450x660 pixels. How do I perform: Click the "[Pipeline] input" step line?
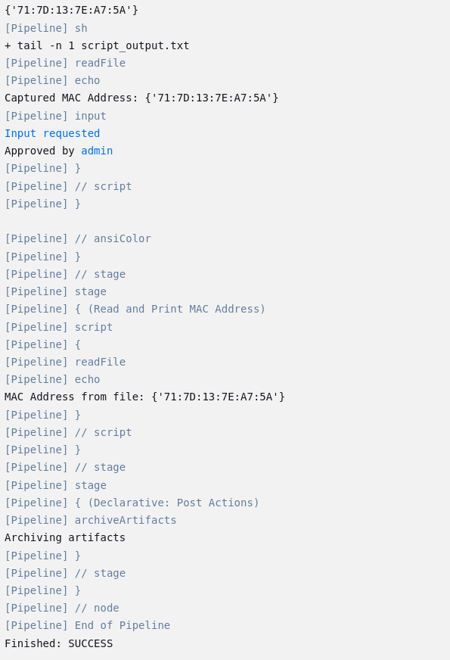55,116
